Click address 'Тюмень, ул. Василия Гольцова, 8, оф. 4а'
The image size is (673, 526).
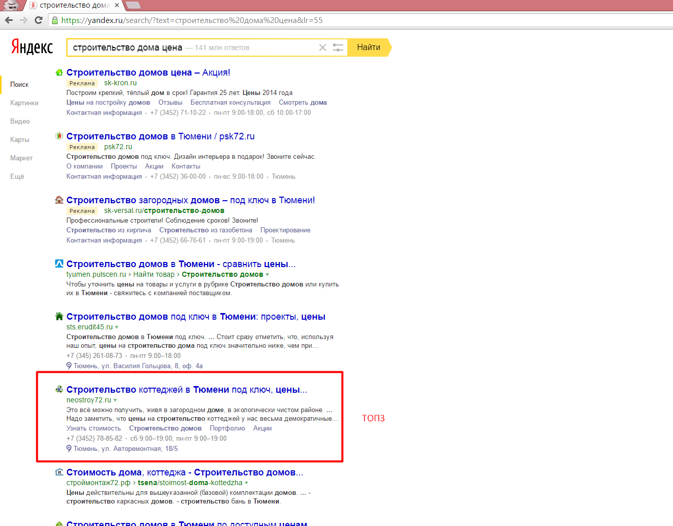(138, 366)
